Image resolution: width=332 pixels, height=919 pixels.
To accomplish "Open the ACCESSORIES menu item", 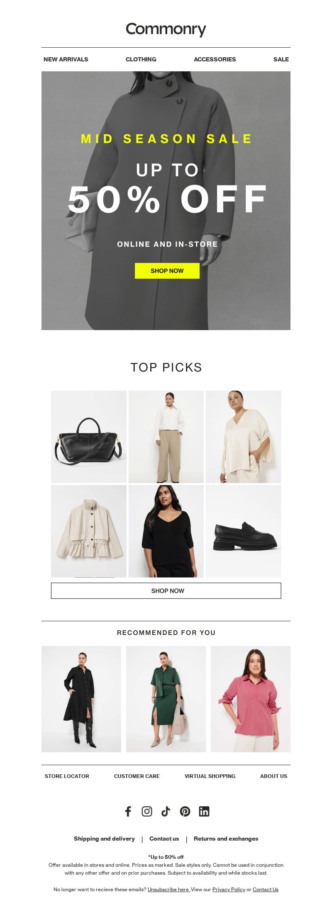I will point(215,59).
